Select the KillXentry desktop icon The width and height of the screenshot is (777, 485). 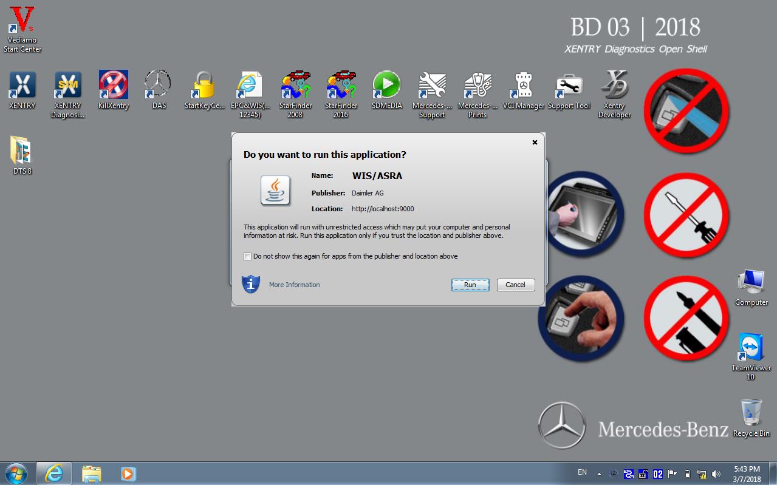click(x=114, y=90)
